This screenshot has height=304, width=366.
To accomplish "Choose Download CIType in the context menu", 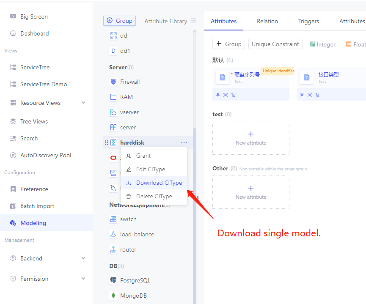I will (154, 183).
